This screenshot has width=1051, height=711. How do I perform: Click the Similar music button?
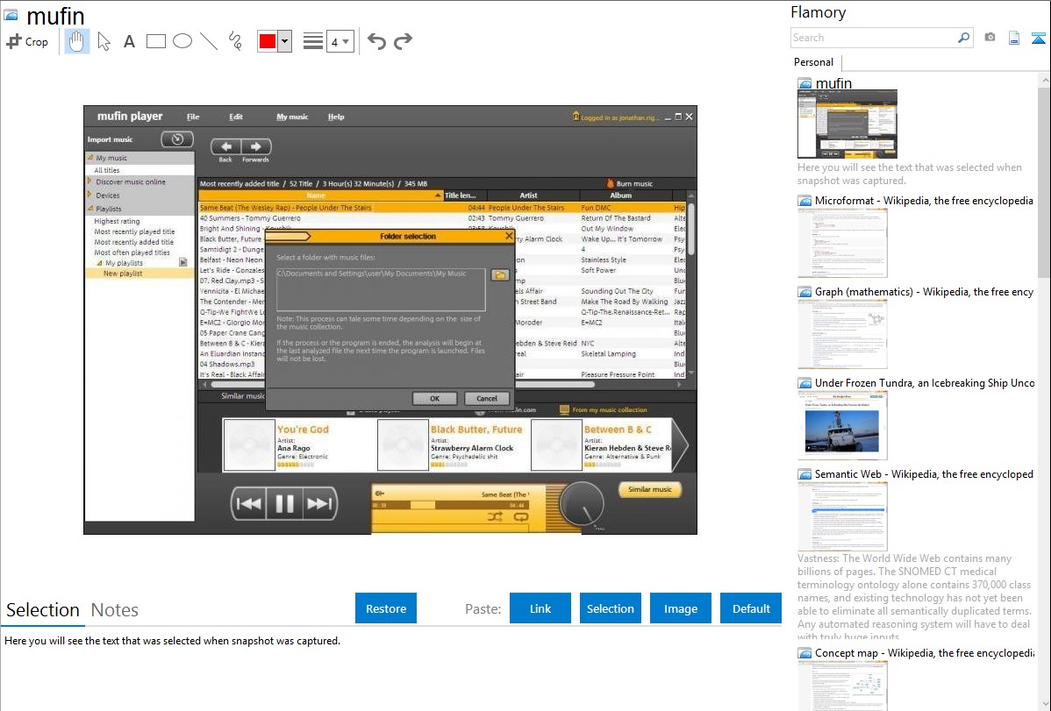coord(649,489)
